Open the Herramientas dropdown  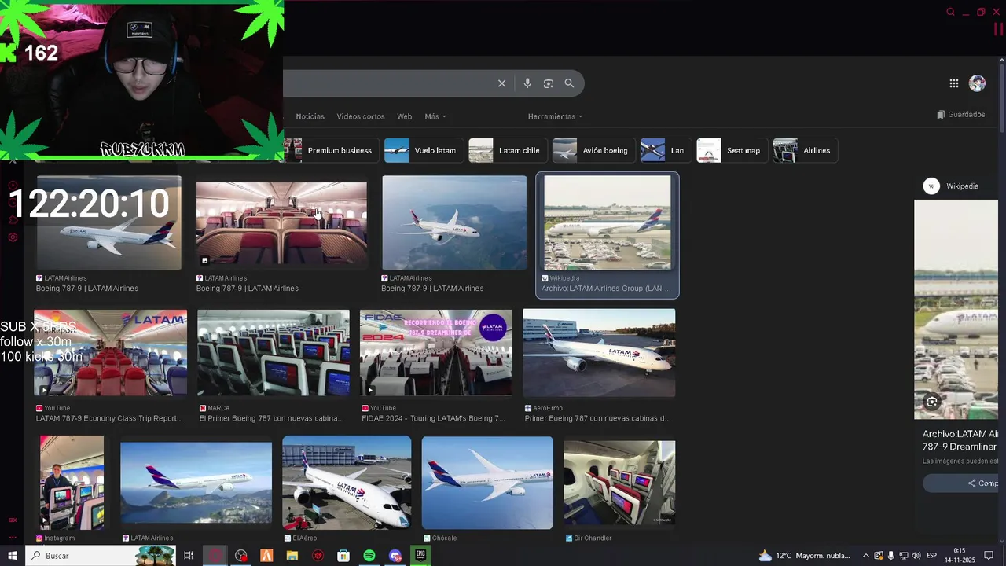tap(555, 116)
